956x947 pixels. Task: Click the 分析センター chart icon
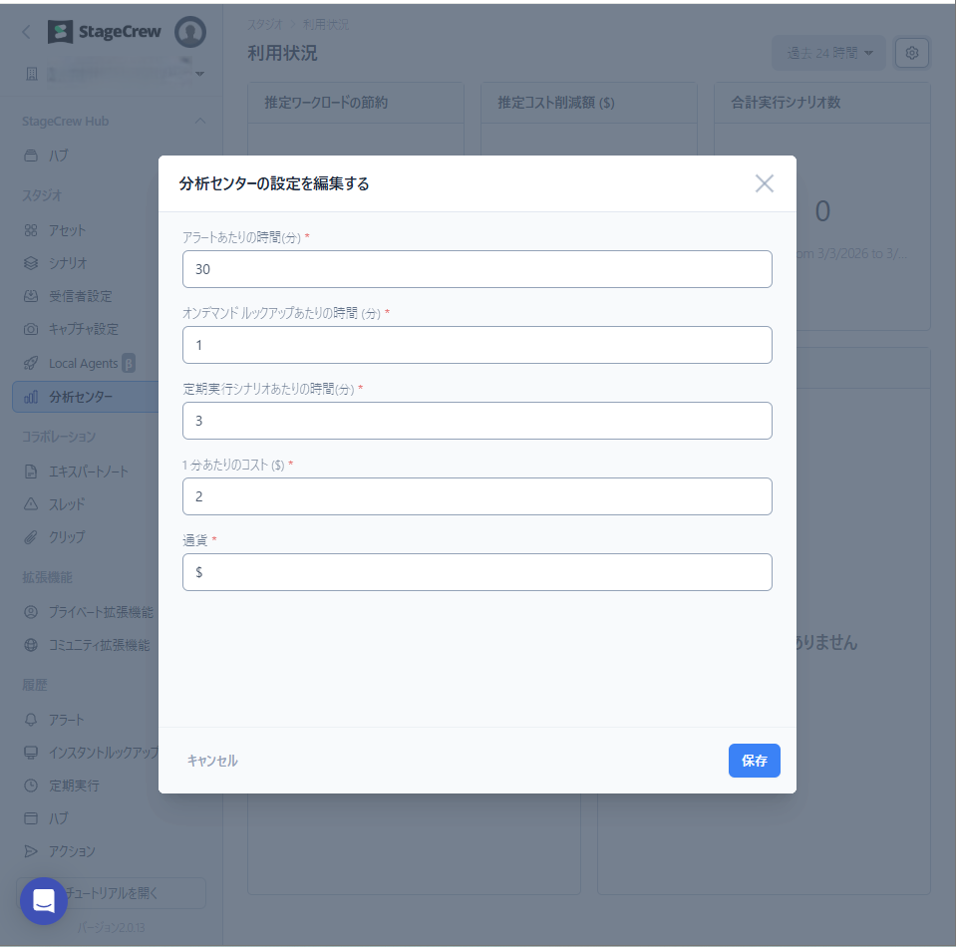tap(31, 397)
